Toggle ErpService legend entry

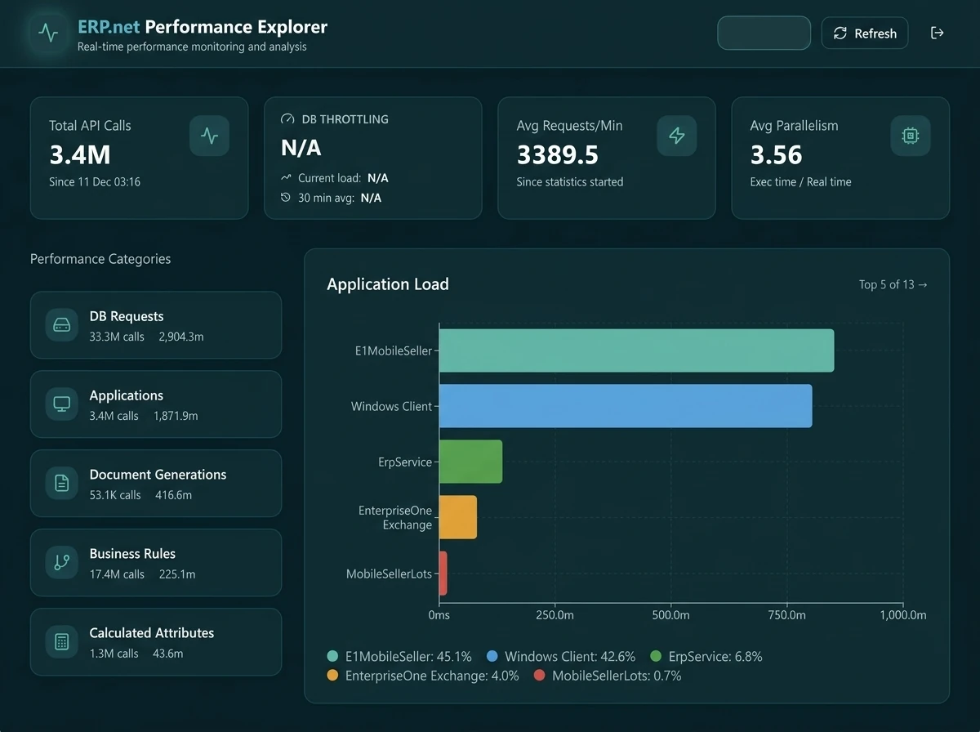pos(706,656)
